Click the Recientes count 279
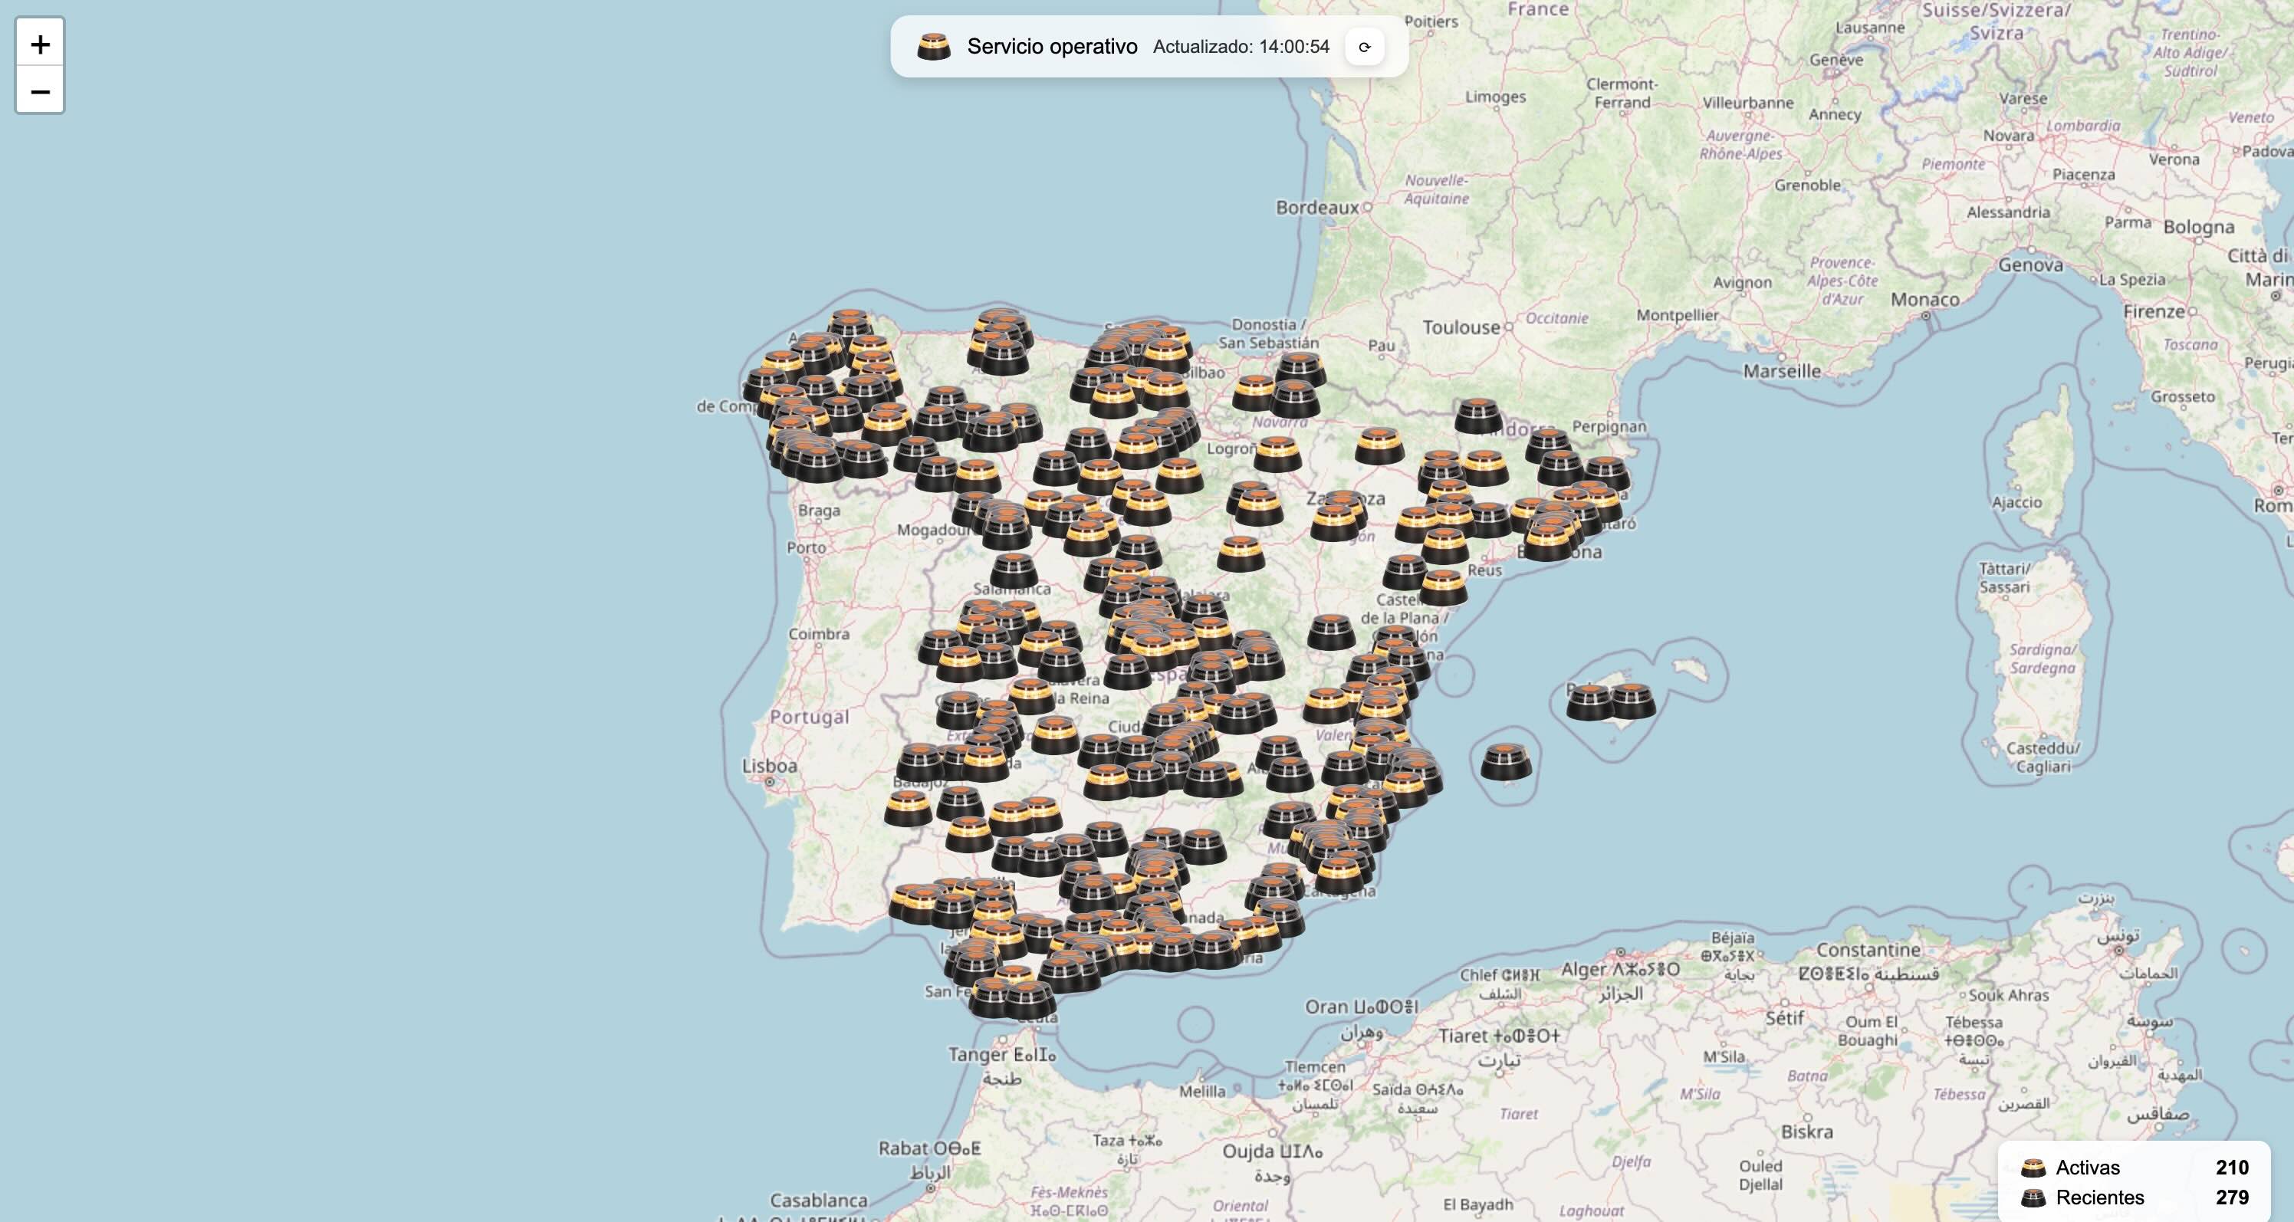Screen dimensions: 2294x1222 point(2232,1198)
